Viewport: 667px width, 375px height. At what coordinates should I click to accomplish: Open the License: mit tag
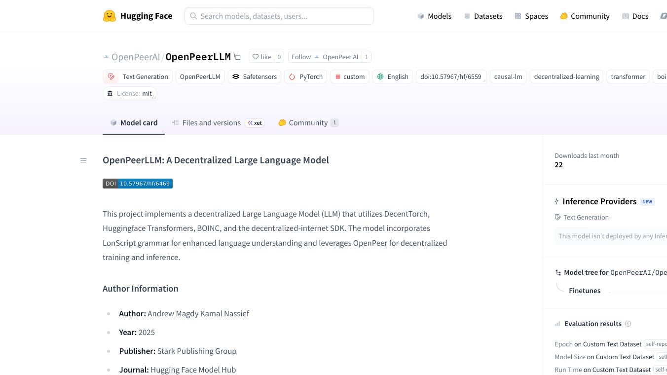coord(130,93)
